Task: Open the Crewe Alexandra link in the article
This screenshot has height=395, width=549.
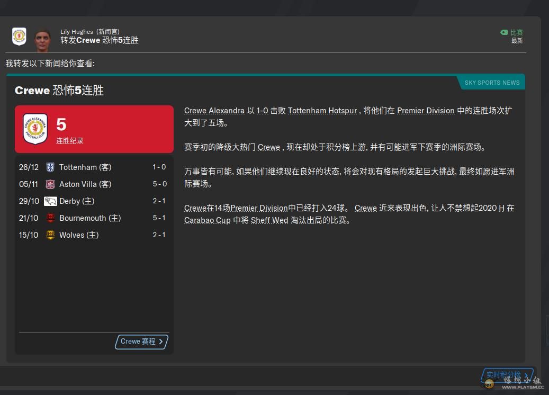Action: click(214, 111)
